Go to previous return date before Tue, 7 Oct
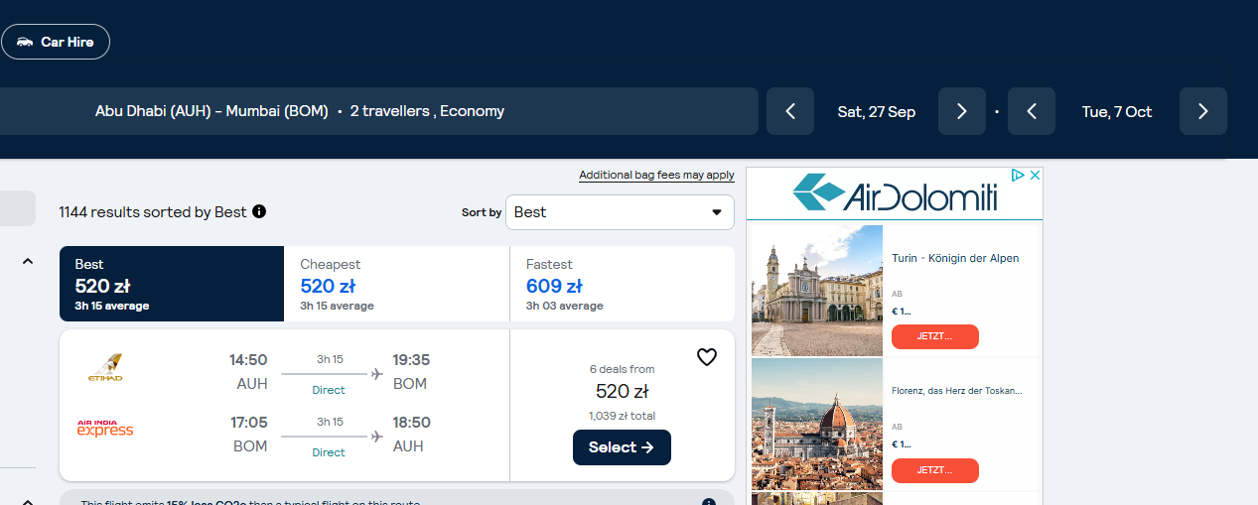The image size is (1258, 505). pyautogui.click(x=1032, y=111)
